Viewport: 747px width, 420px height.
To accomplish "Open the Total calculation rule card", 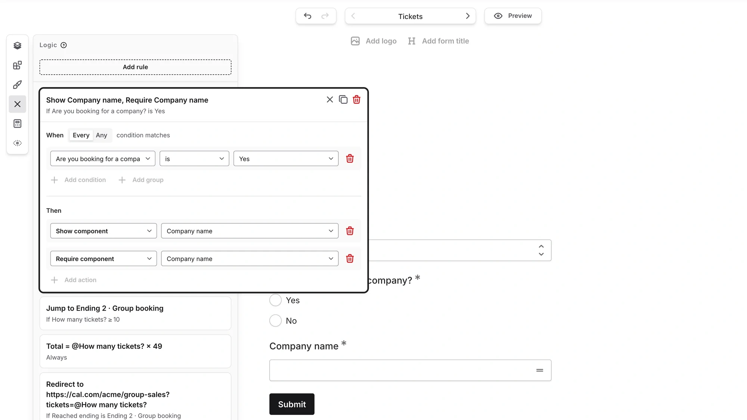I will tap(135, 352).
